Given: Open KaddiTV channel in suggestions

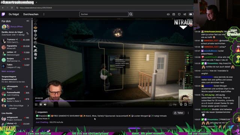Looking at the screenshot, I should (16, 100).
